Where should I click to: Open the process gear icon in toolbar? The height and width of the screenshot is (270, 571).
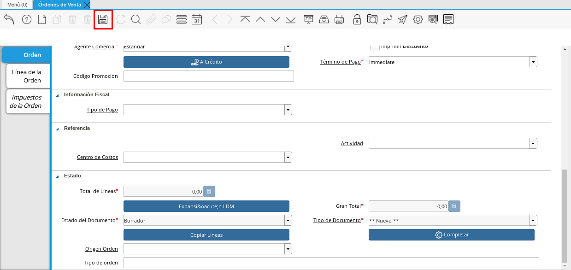(418, 19)
